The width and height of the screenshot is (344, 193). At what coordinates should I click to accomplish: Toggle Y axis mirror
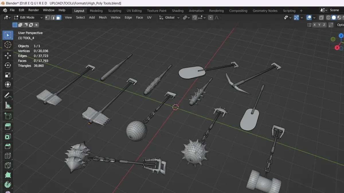(x=319, y=25)
